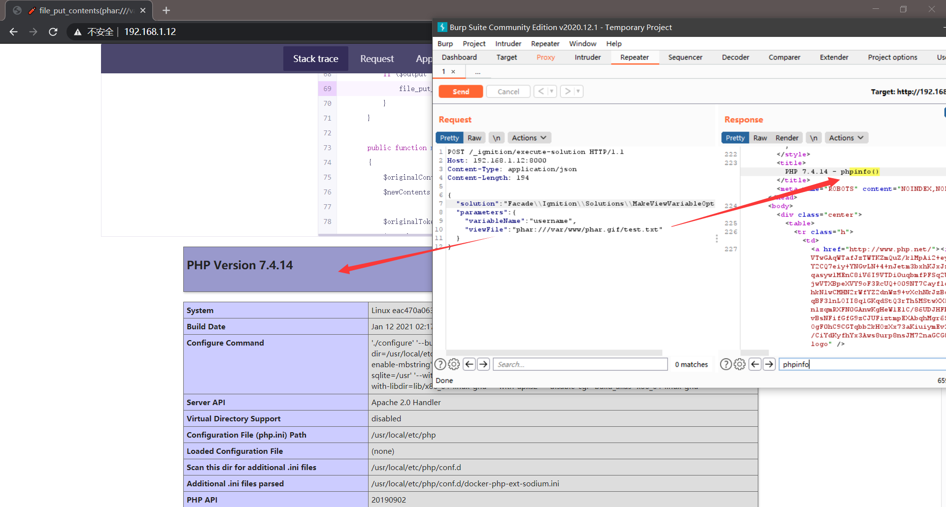Click the insecure site warning icon

point(77,32)
